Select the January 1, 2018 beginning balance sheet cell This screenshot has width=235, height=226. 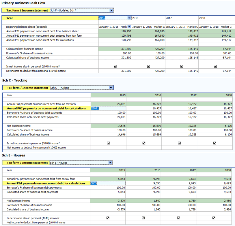point(215,27)
